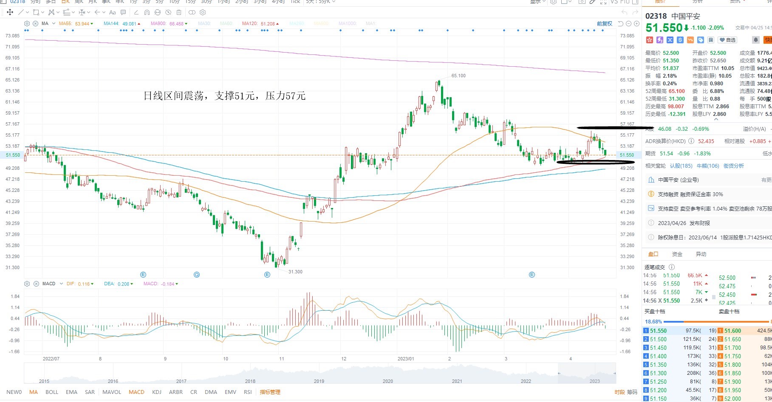Screen dimensions: 772x402
Task: Switch to 周K weekly chart
Action: point(79,2)
